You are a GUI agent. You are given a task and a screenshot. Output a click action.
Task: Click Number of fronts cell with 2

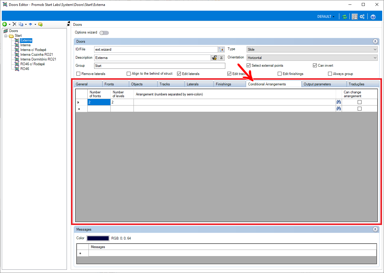tap(99, 102)
